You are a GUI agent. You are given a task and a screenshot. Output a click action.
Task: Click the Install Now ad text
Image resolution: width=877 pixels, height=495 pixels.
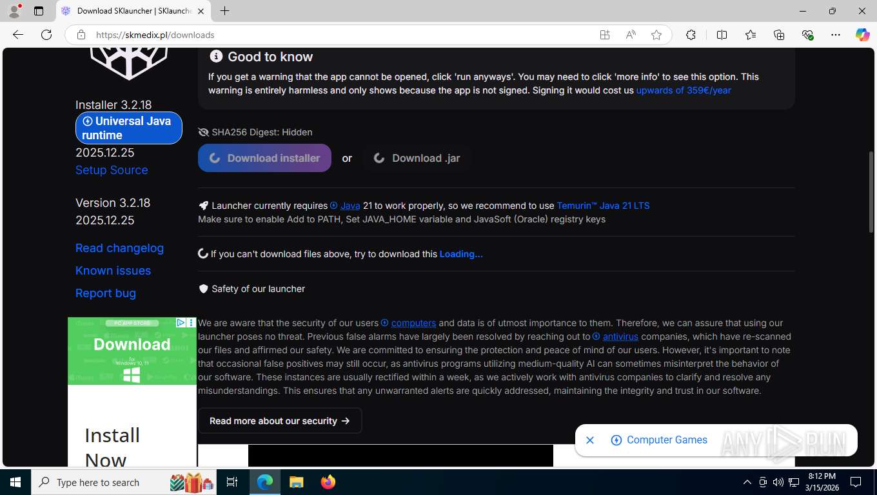tap(112, 447)
